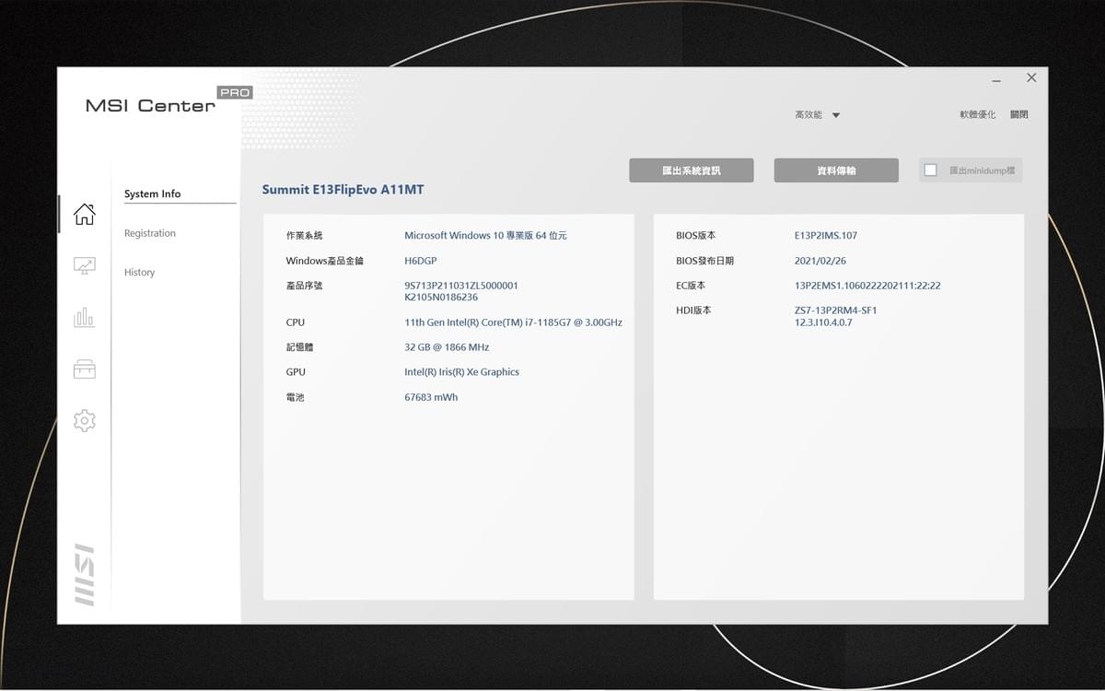Select the 32 GB @ 1866 MHz value
This screenshot has width=1105, height=691.
click(x=447, y=347)
